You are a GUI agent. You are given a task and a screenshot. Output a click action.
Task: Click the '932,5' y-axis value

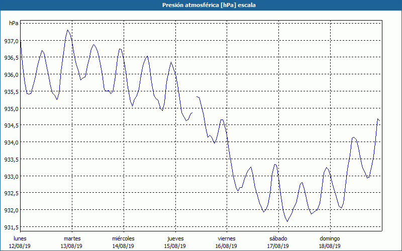(11, 193)
